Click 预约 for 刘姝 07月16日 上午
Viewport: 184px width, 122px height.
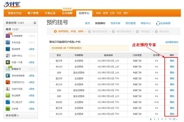[x=172, y=96]
